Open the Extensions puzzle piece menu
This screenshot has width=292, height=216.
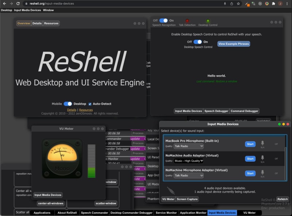tap(273, 4)
